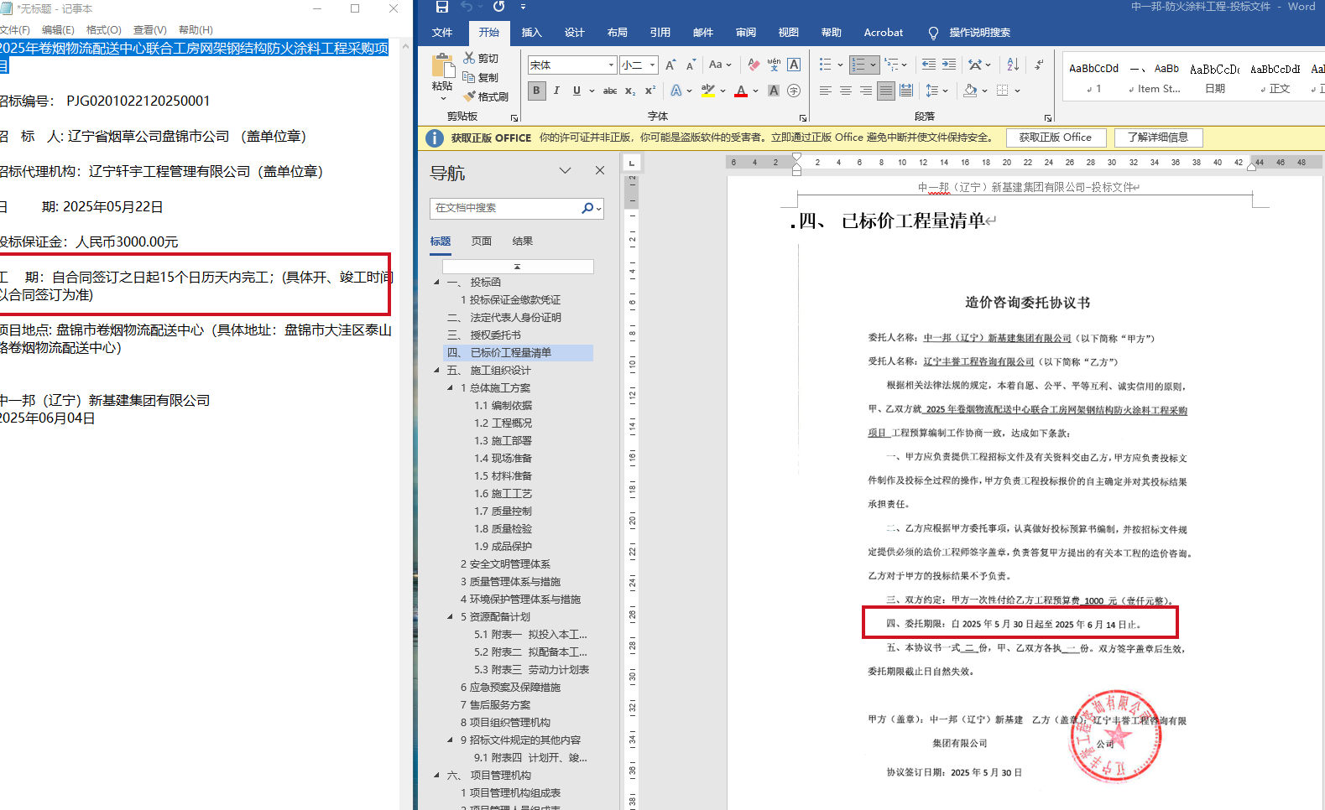Open the Change Case (Aa) dropdown
The width and height of the screenshot is (1325, 810).
tap(720, 65)
